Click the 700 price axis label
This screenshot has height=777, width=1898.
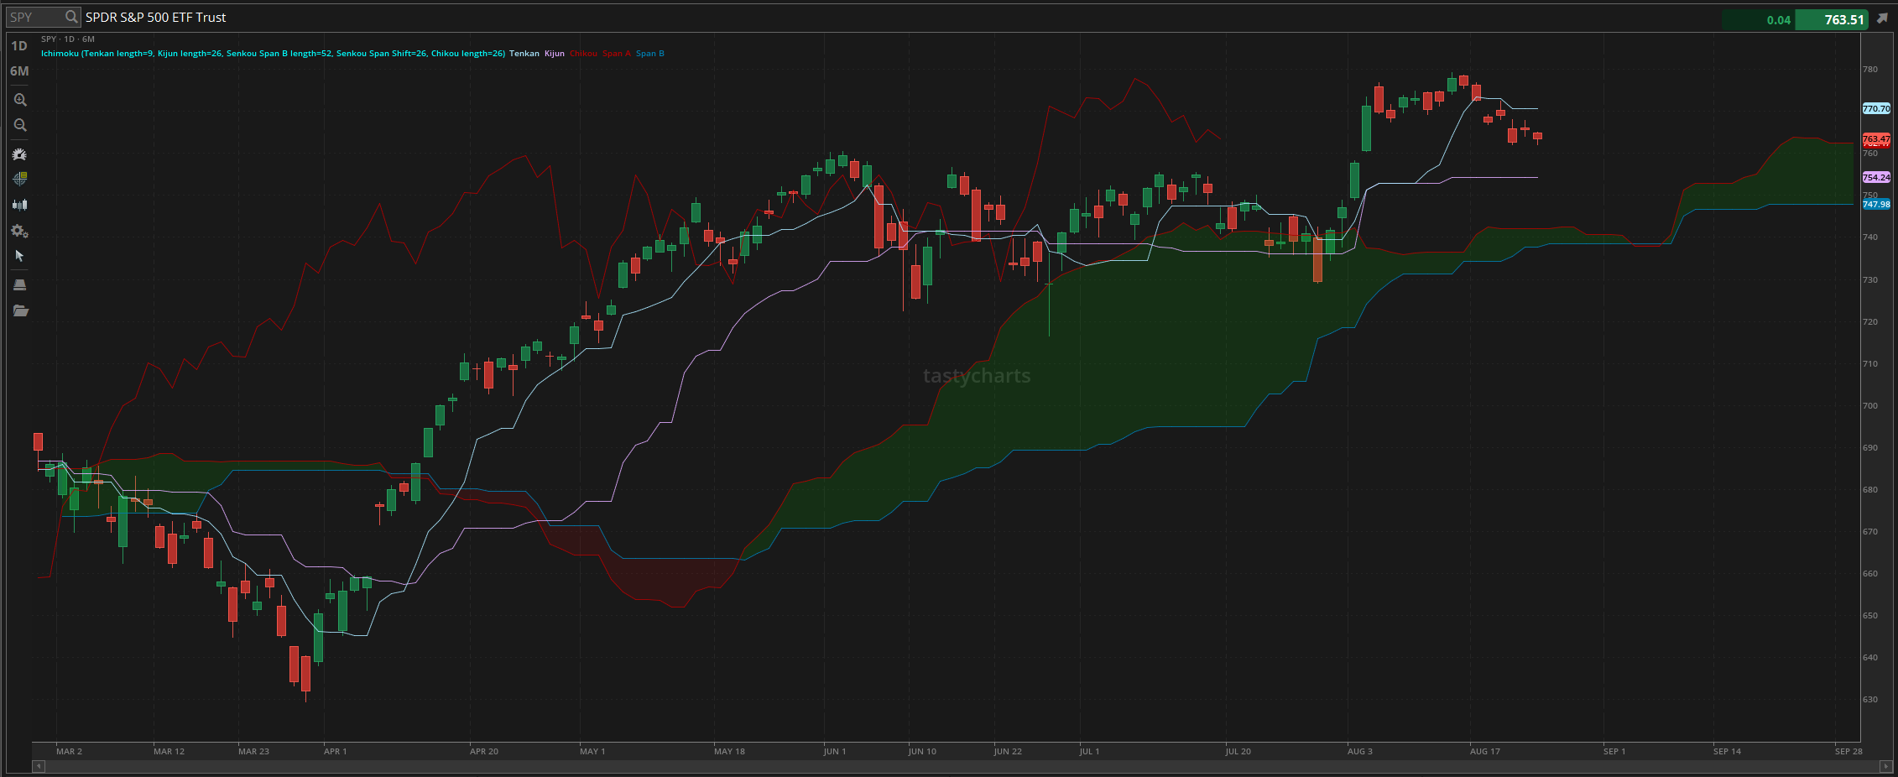[x=1870, y=405]
